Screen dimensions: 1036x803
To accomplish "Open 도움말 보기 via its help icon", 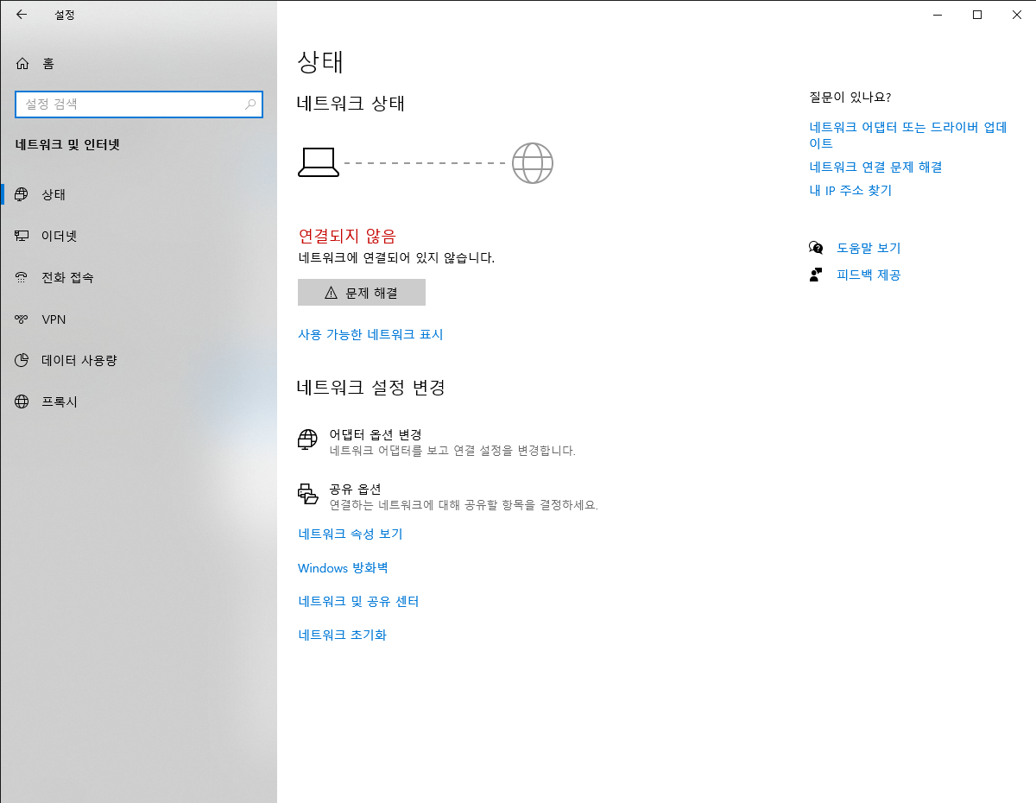I will 816,248.
